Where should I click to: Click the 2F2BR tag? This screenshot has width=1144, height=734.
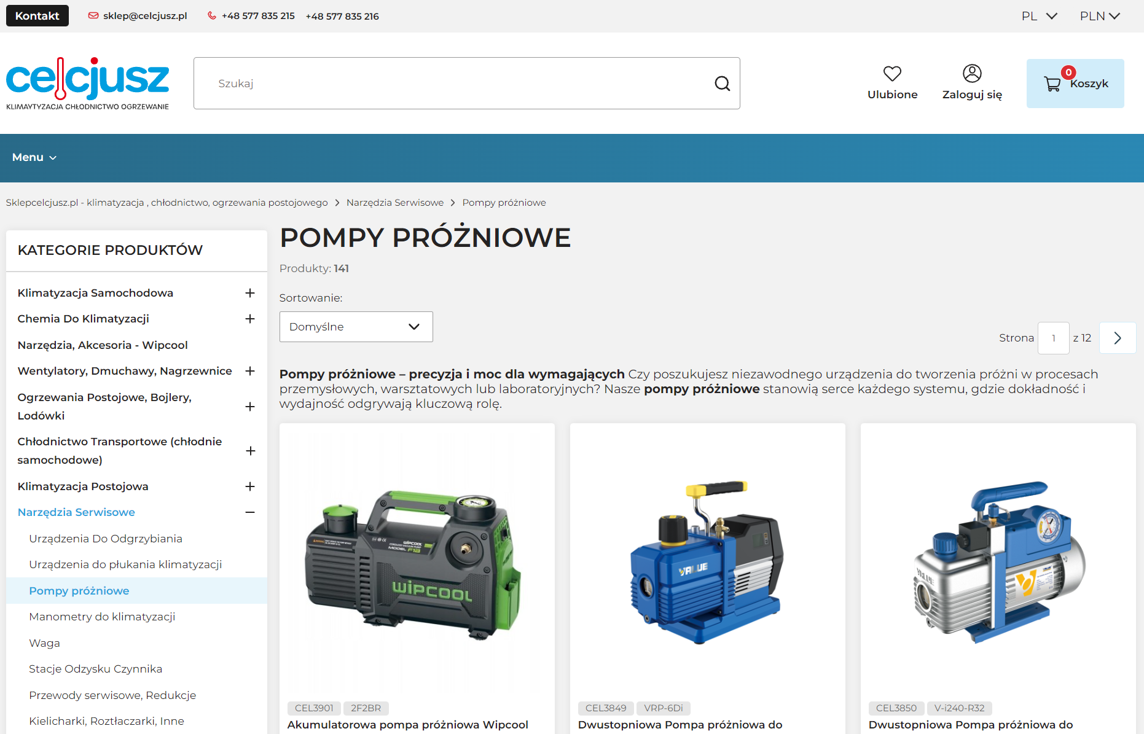(366, 708)
